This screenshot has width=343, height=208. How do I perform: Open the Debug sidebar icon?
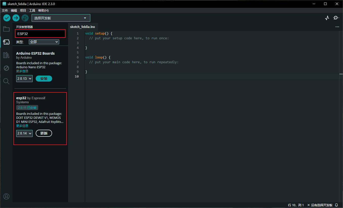click(x=6, y=68)
